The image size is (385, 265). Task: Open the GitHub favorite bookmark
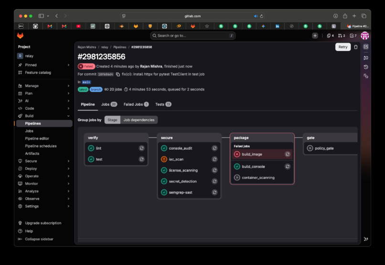(x=36, y=26)
